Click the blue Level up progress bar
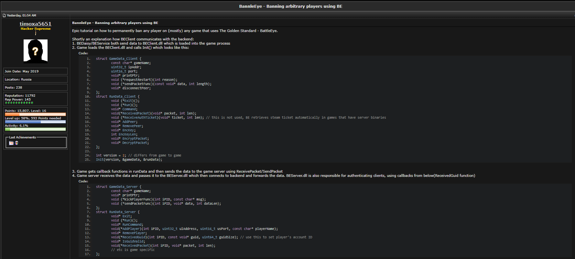The height and width of the screenshot is (259, 575). click(35, 122)
